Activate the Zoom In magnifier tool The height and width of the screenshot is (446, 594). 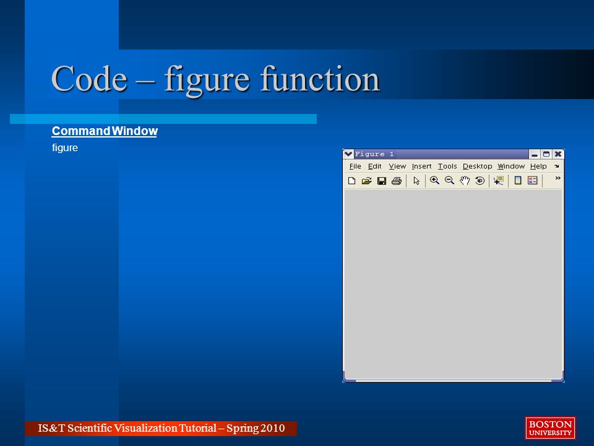434,180
